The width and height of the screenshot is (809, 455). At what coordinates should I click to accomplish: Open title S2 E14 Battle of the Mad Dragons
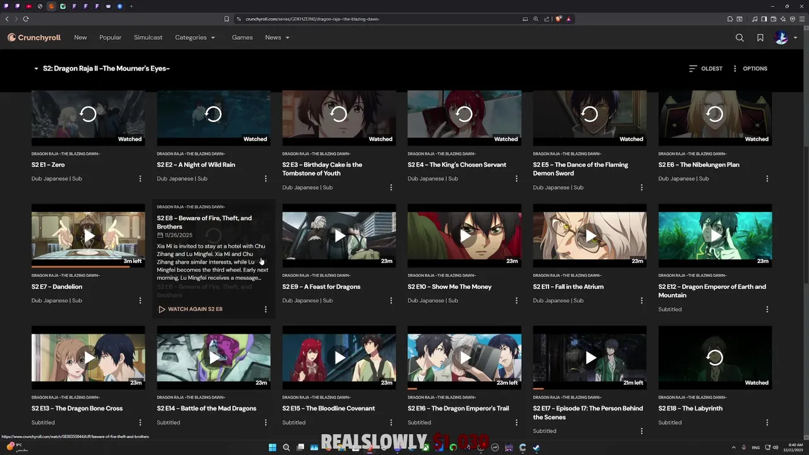(x=207, y=408)
